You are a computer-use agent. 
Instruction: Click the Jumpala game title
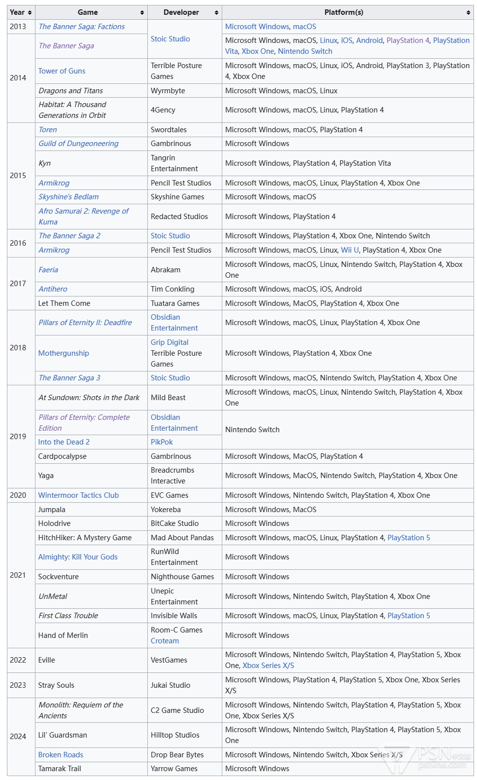coord(52,510)
